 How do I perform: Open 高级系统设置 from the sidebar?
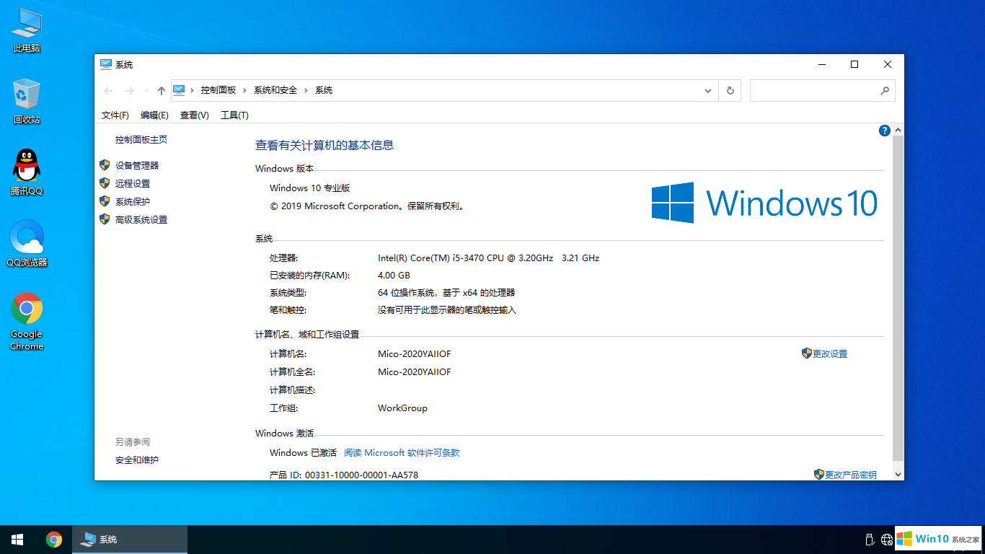[141, 220]
